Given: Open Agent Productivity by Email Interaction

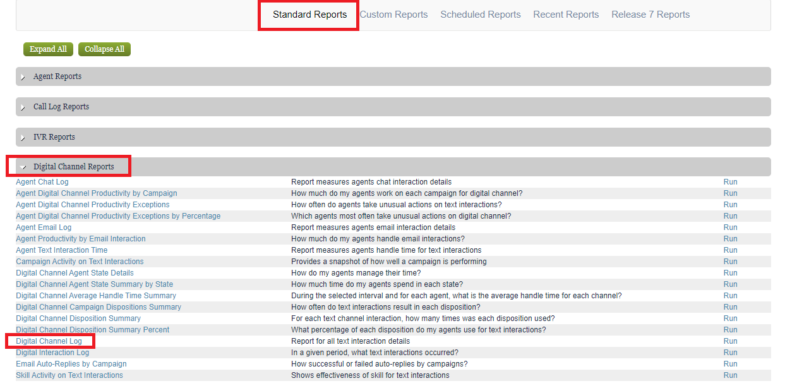Looking at the screenshot, I should click(81, 239).
